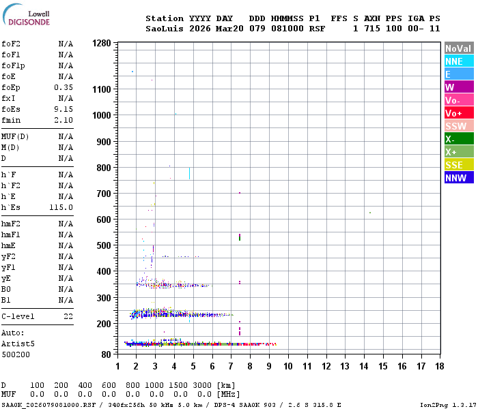The height and width of the screenshot is (409, 478).
Task: Click the Artist5 auto-scaling label
Action: 18,344
